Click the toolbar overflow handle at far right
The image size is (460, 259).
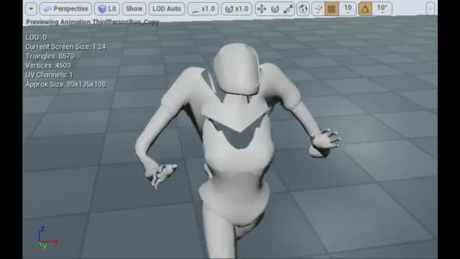click(430, 9)
